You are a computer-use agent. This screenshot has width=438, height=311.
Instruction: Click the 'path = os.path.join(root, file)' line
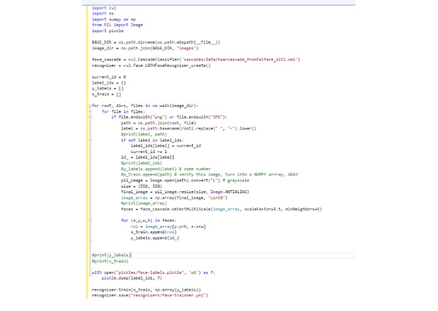point(158,123)
